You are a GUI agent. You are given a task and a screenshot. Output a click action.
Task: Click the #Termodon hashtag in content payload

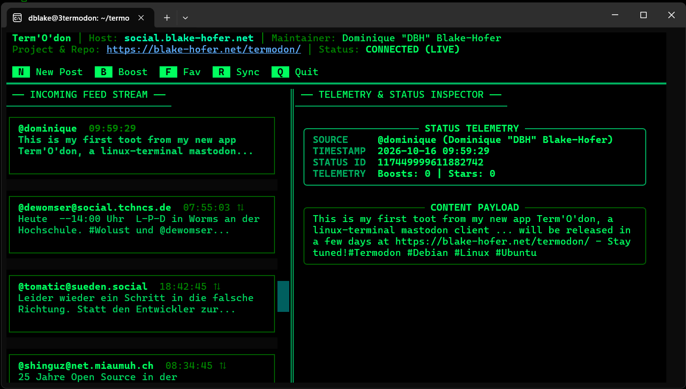coord(375,253)
